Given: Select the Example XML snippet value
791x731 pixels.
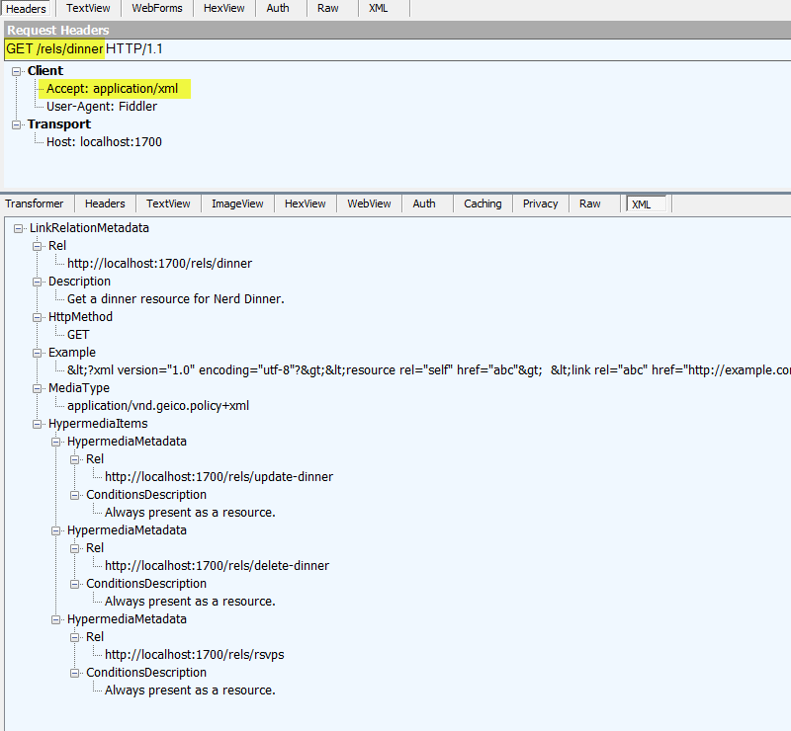Looking at the screenshot, I should (x=429, y=370).
